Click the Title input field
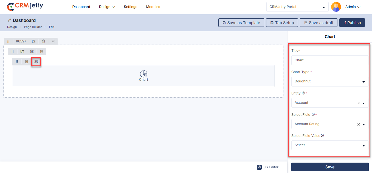Screen dimensions: 372x173 pyautogui.click(x=329, y=60)
